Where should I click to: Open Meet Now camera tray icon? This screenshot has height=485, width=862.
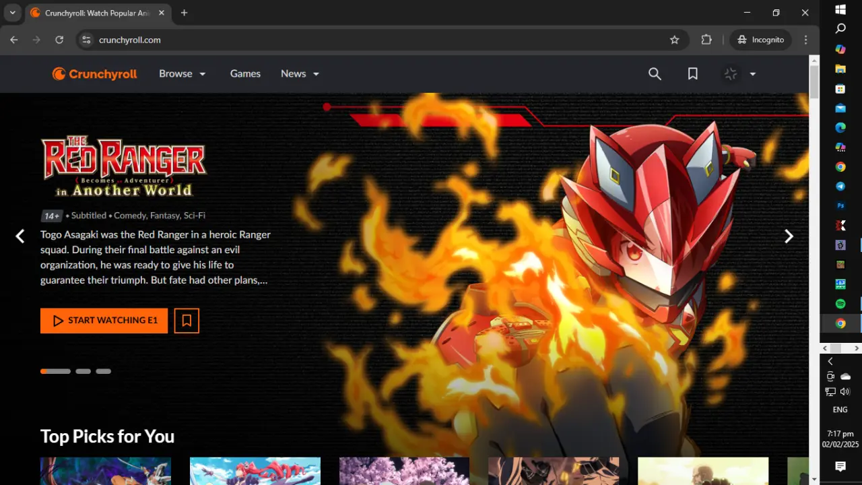(830, 377)
